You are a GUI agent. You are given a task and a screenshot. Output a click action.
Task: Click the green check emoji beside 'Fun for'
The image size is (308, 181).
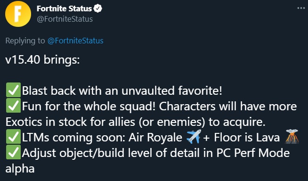click(13, 106)
